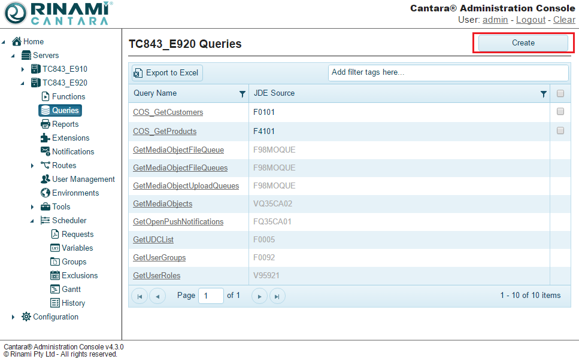Tick the checkbox for COS_GetCustomers row

click(560, 112)
